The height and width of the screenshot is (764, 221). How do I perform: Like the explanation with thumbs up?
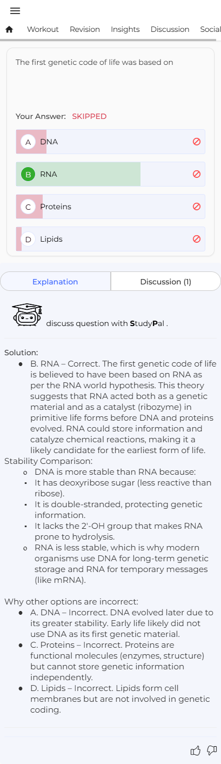point(196,750)
